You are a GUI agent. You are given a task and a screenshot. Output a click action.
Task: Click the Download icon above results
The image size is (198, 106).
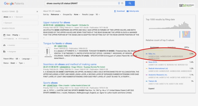115,11
